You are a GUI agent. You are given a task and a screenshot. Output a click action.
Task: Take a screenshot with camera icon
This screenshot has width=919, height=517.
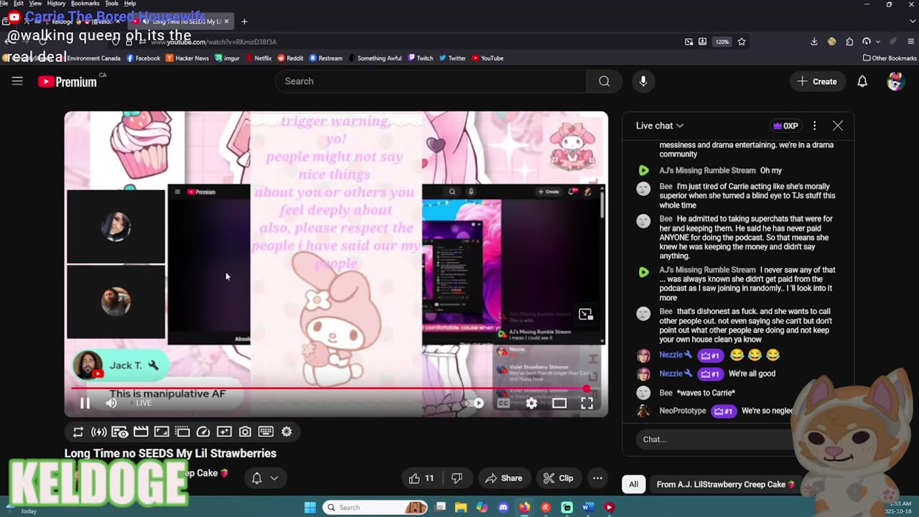pyautogui.click(x=245, y=432)
